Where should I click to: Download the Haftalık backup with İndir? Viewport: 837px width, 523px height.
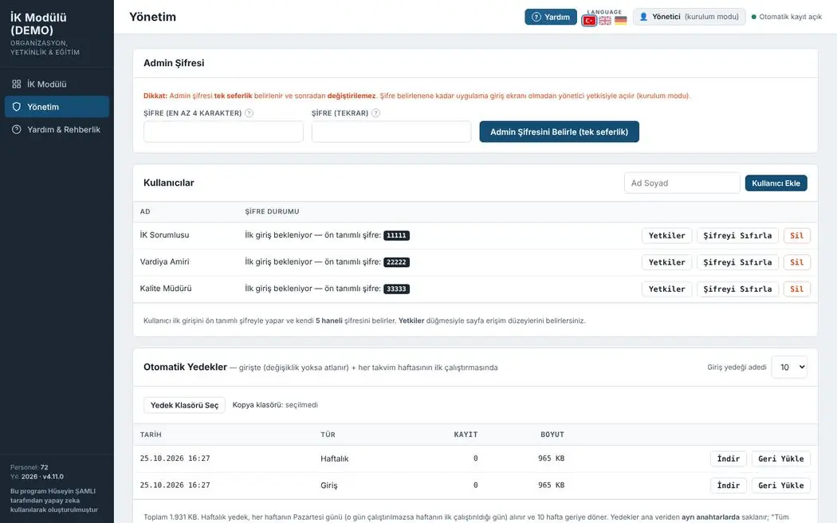(x=728, y=458)
